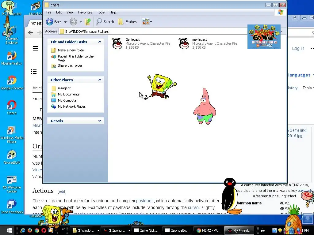Follow the cursor link in Wikipedia text
This screenshot has height=235, width=314.
194,207
